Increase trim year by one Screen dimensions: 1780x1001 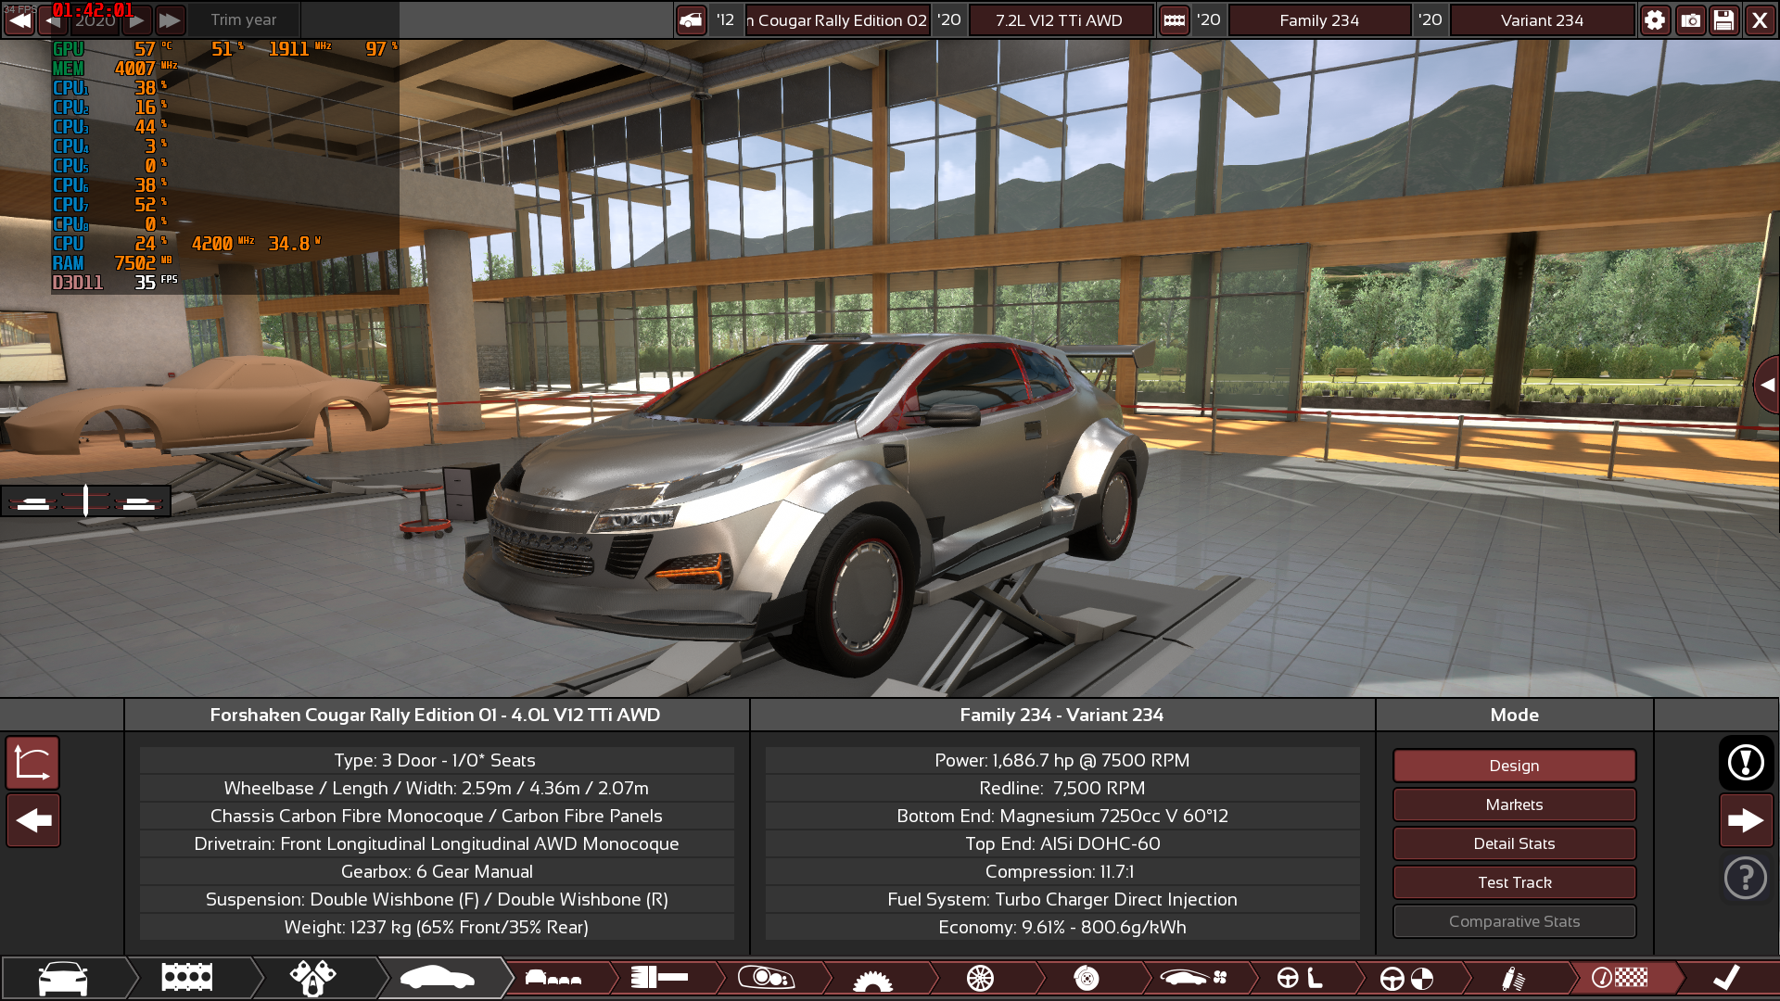coord(136,19)
